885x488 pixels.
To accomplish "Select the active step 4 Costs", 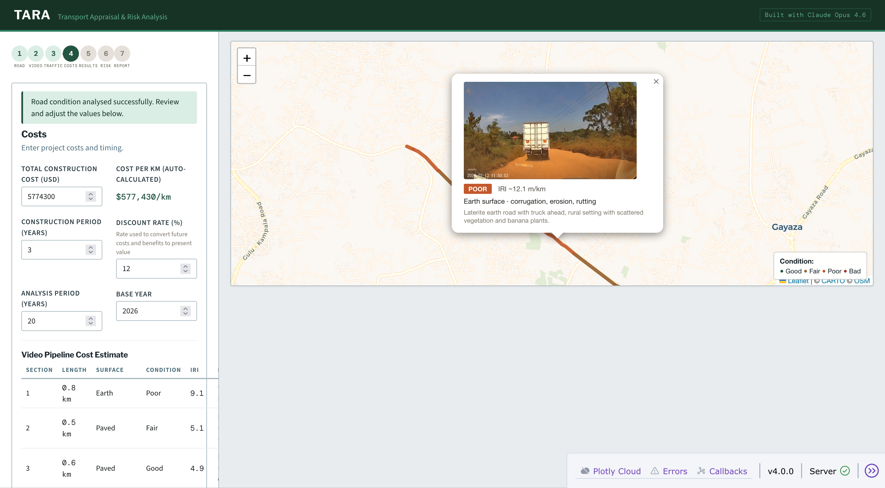I will pos(71,54).
